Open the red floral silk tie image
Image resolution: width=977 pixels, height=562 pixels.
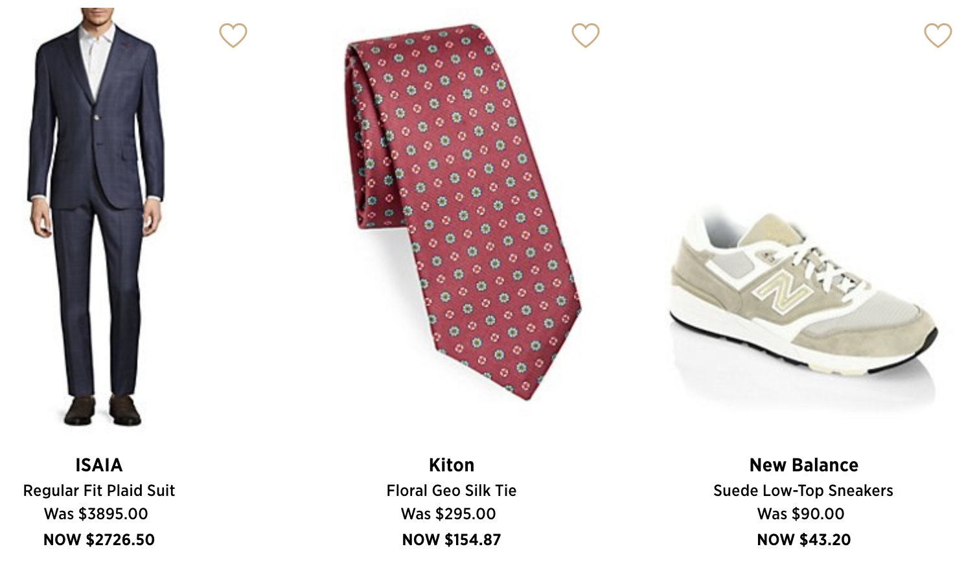point(454,214)
